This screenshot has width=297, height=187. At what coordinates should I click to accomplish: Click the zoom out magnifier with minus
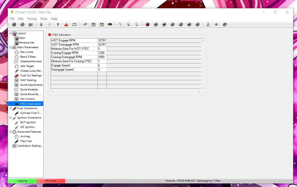[137, 24]
